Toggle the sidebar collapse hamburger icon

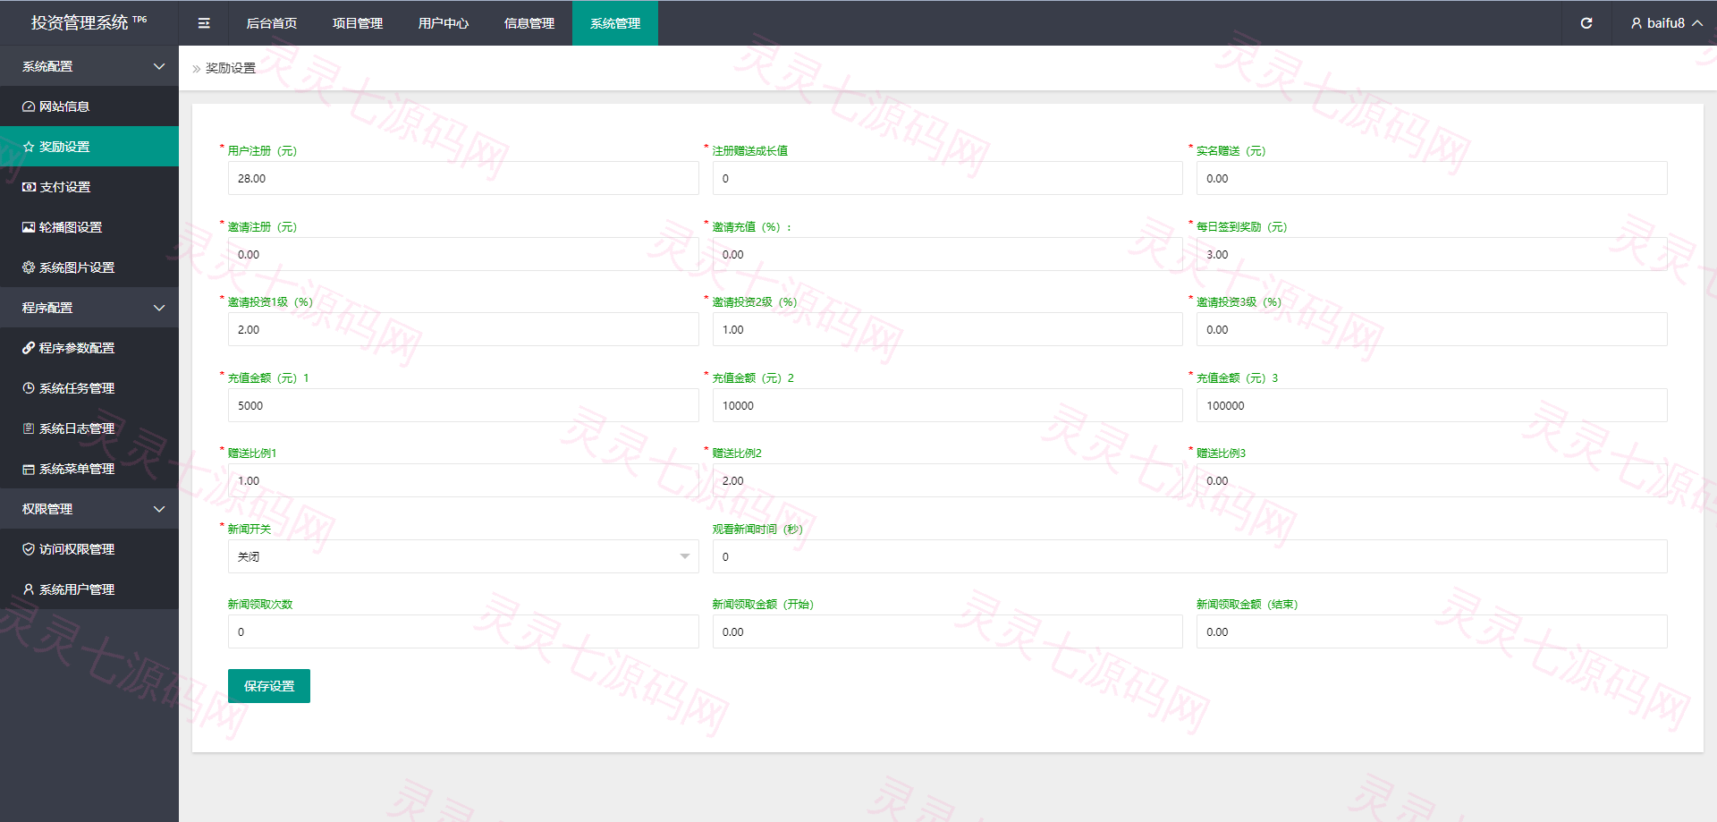coord(204,23)
